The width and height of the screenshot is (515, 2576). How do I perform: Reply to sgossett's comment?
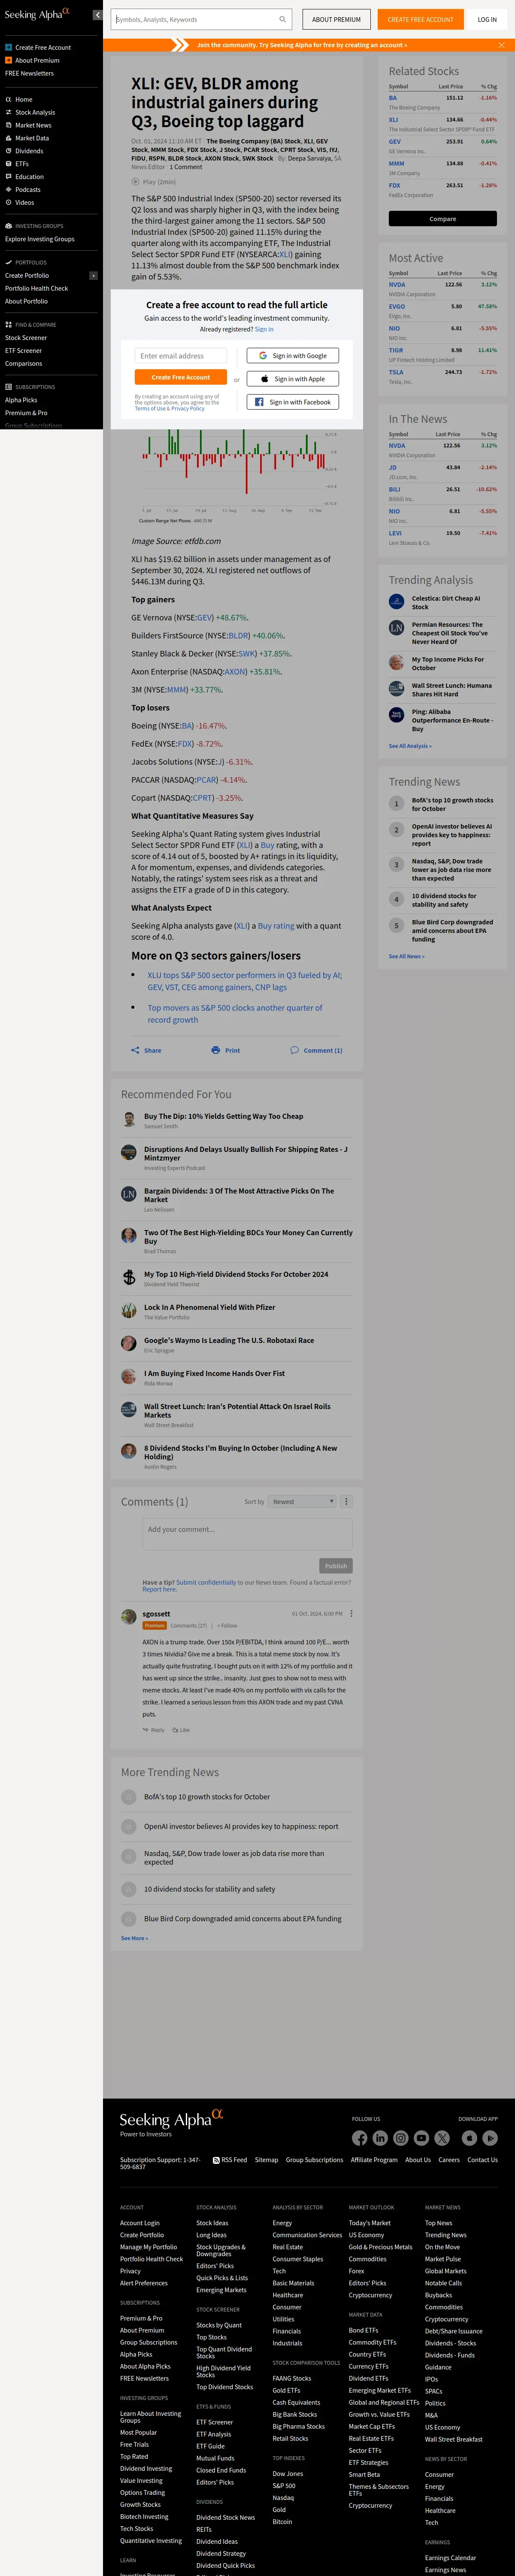pyautogui.click(x=153, y=1730)
